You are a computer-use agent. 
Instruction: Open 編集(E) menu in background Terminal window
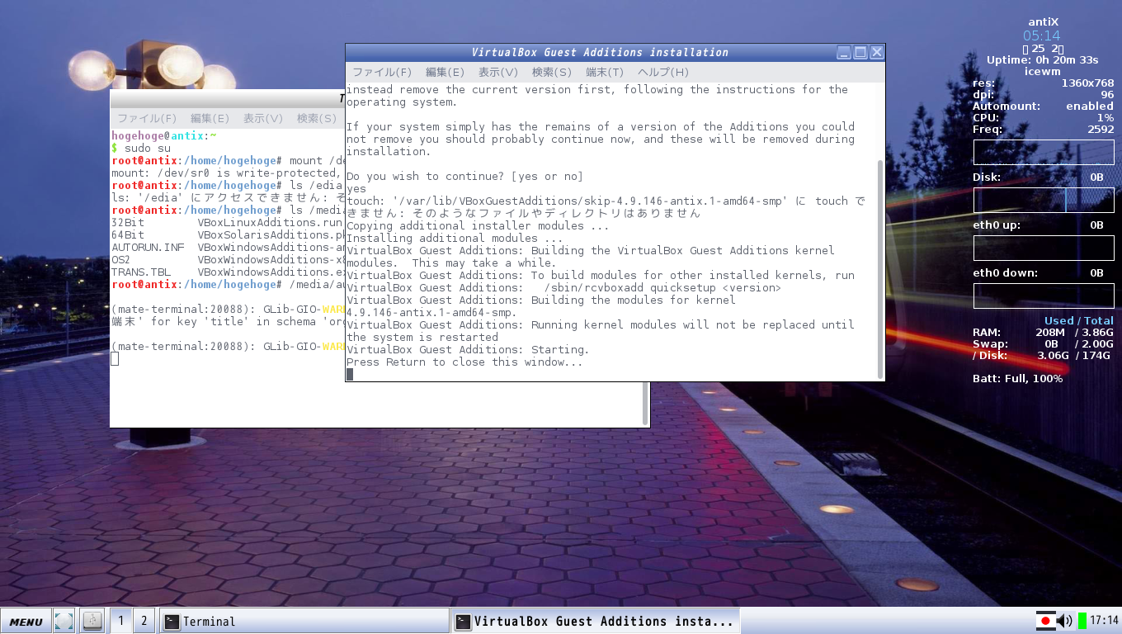pos(210,119)
